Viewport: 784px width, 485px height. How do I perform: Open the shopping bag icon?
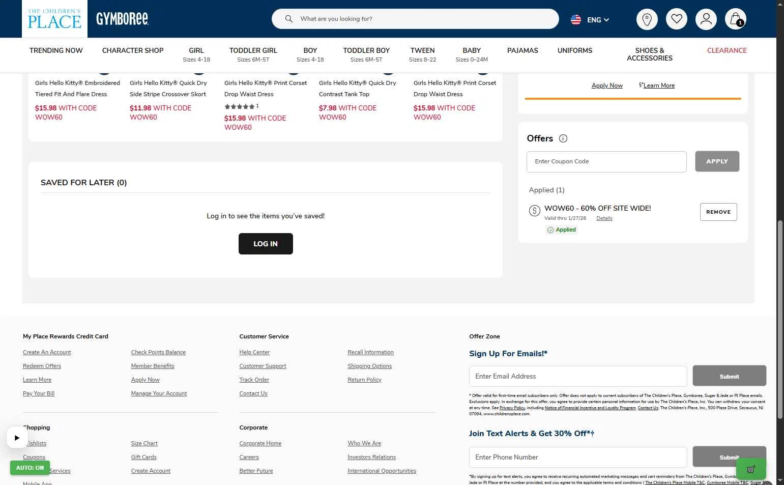coord(736,19)
